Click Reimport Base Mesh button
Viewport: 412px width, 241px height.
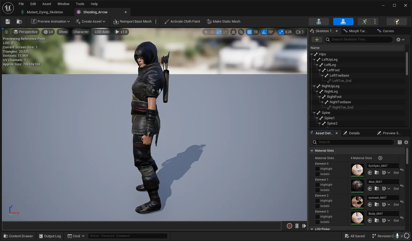click(x=133, y=22)
